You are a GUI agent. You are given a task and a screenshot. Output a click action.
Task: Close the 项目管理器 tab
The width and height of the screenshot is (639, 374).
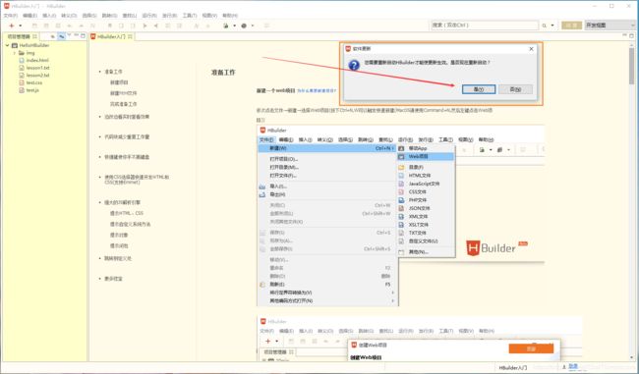pos(35,36)
